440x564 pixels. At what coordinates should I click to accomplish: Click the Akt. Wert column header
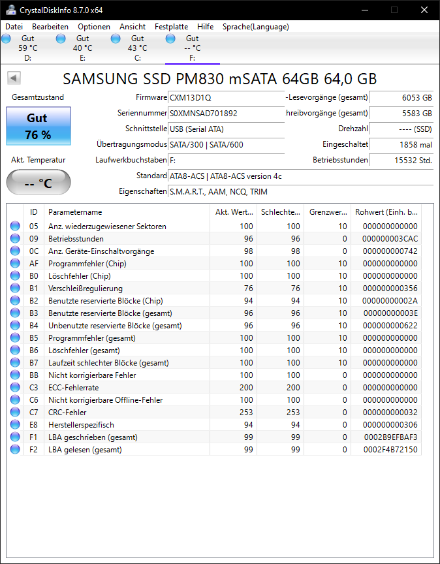[234, 212]
